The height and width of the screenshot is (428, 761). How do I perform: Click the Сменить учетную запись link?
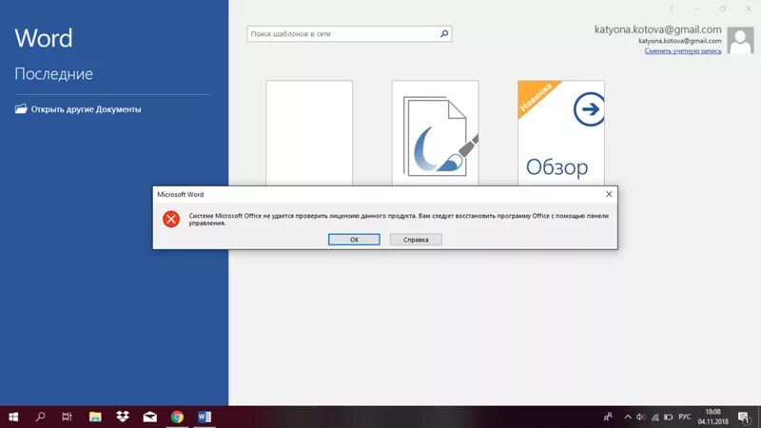(682, 50)
